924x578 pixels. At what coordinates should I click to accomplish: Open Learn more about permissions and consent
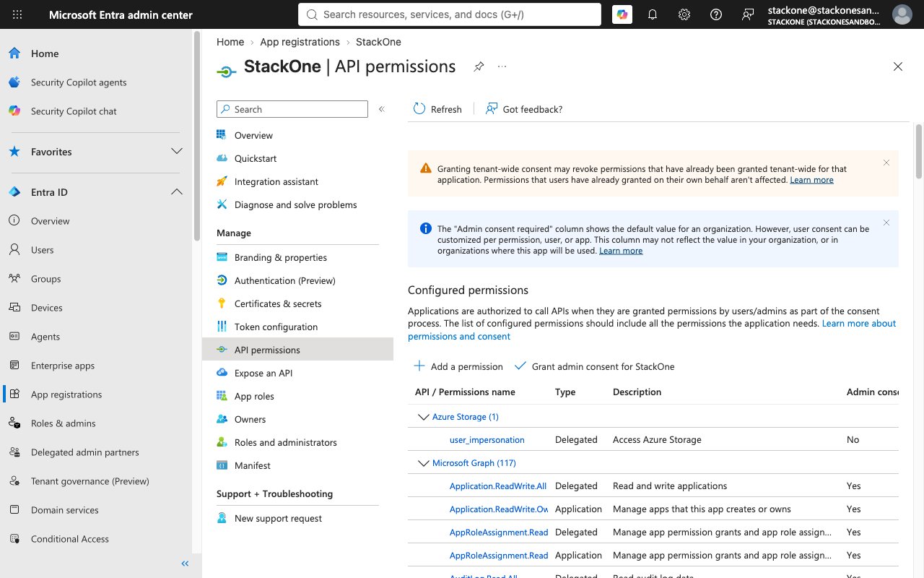[x=652, y=330]
